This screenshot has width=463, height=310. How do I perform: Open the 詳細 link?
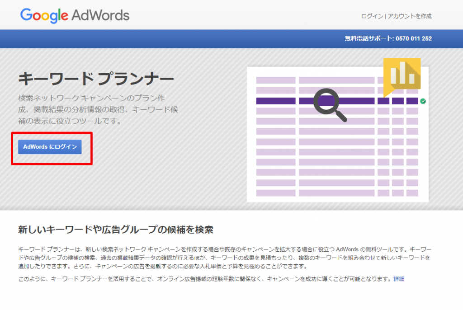tap(399, 279)
